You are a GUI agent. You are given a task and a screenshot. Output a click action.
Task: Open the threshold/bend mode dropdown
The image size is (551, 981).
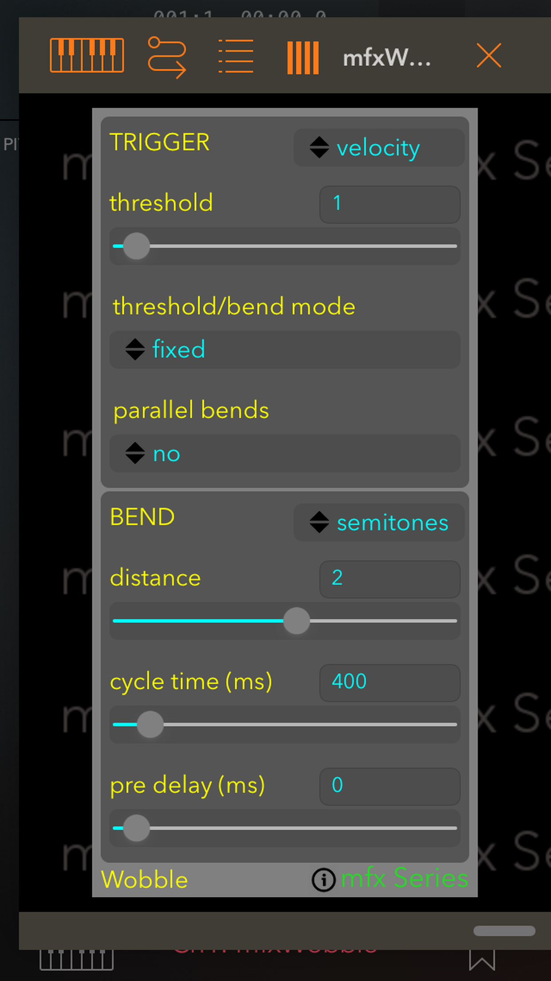(284, 350)
